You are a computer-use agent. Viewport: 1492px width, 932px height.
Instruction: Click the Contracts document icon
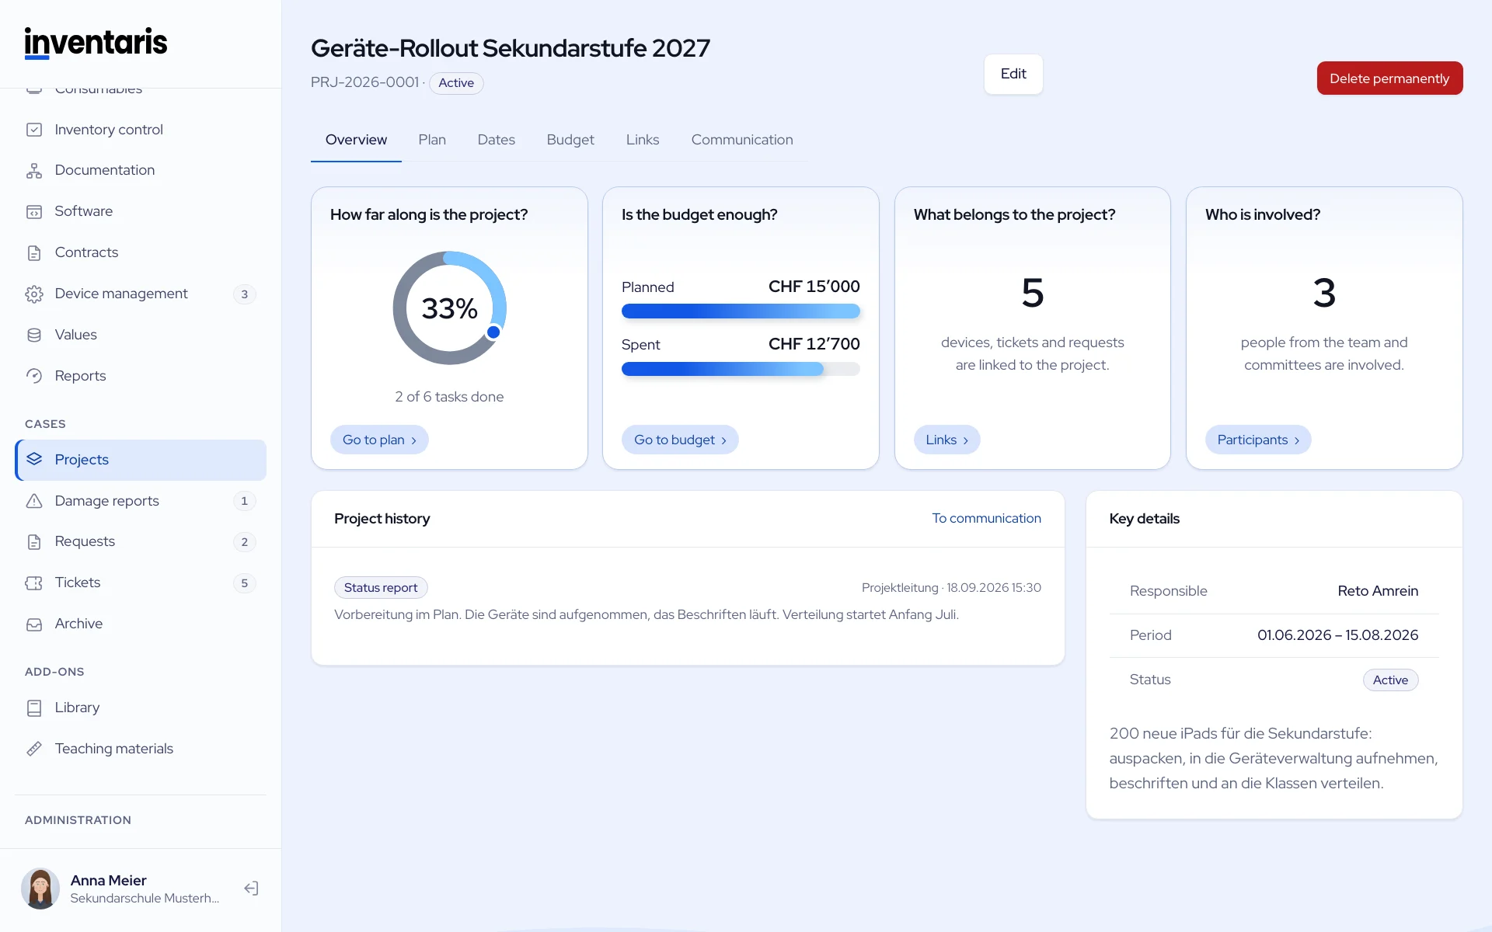(34, 253)
